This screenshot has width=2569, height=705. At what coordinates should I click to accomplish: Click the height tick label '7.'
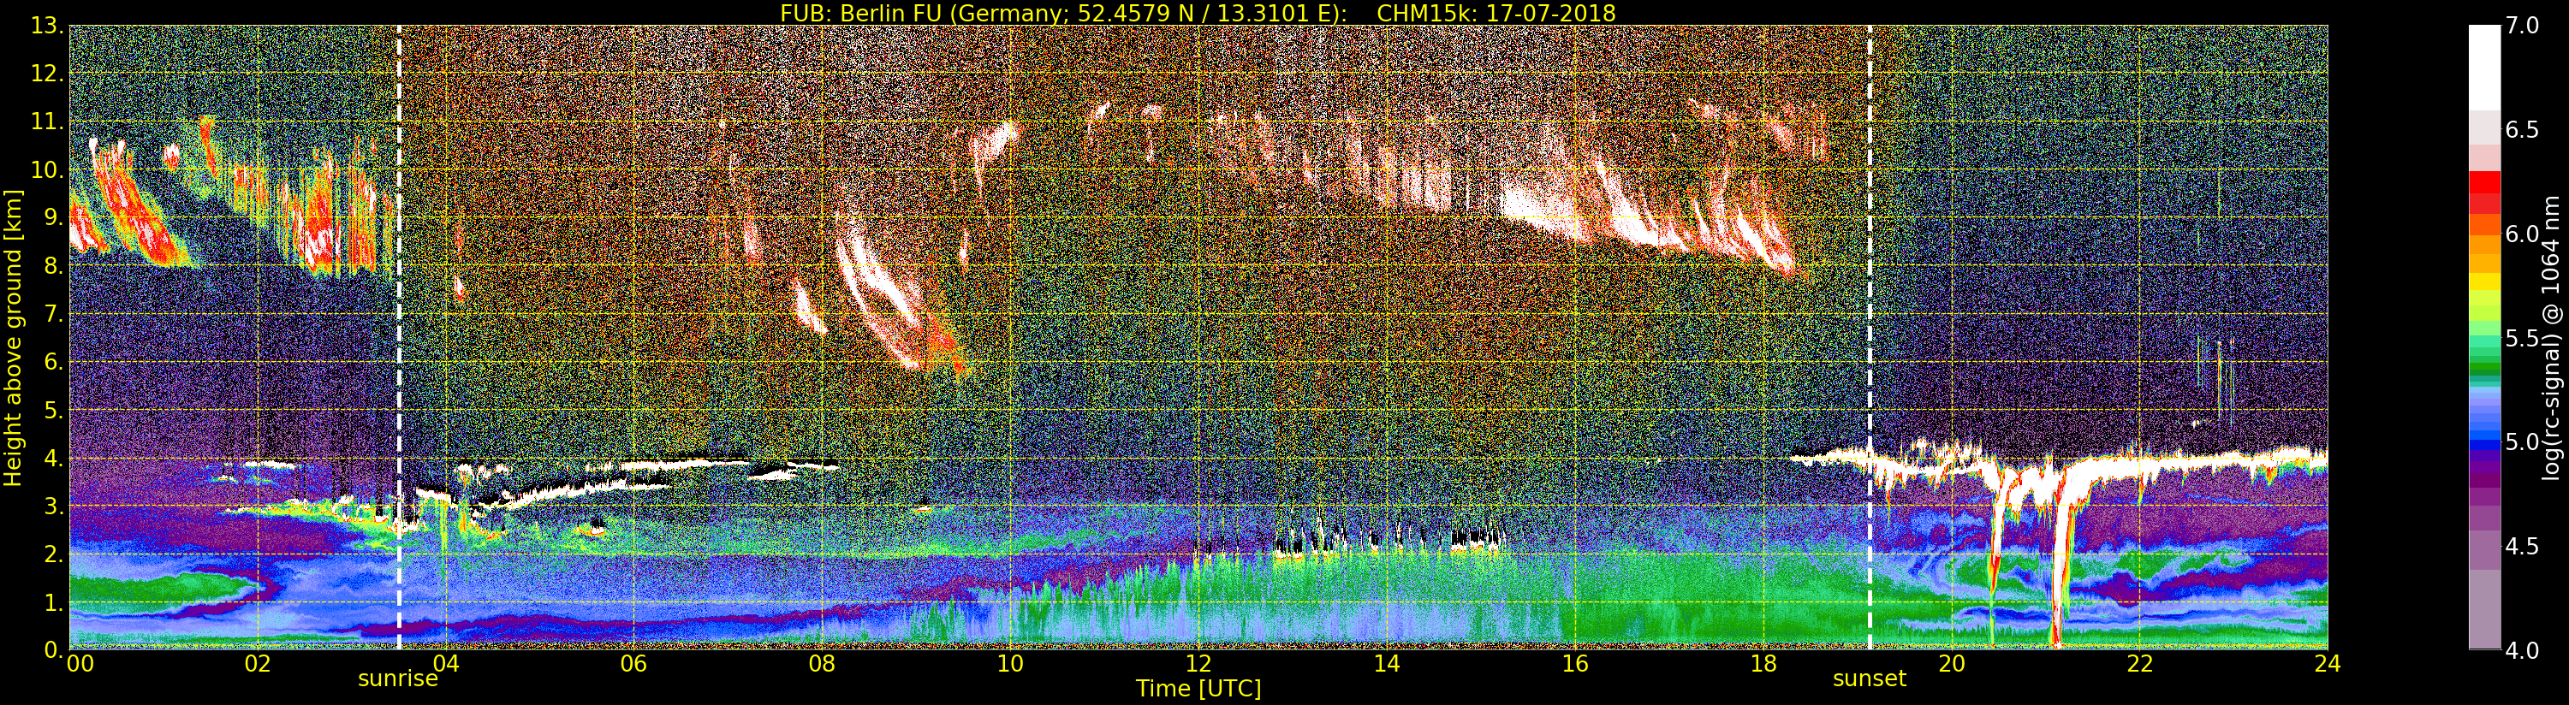coord(54,315)
